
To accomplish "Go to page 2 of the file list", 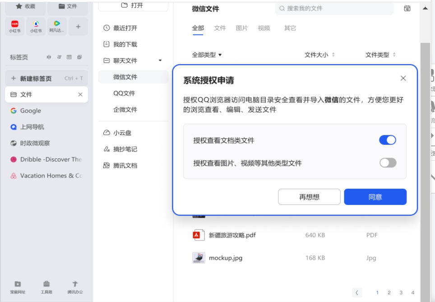I will point(389,292).
